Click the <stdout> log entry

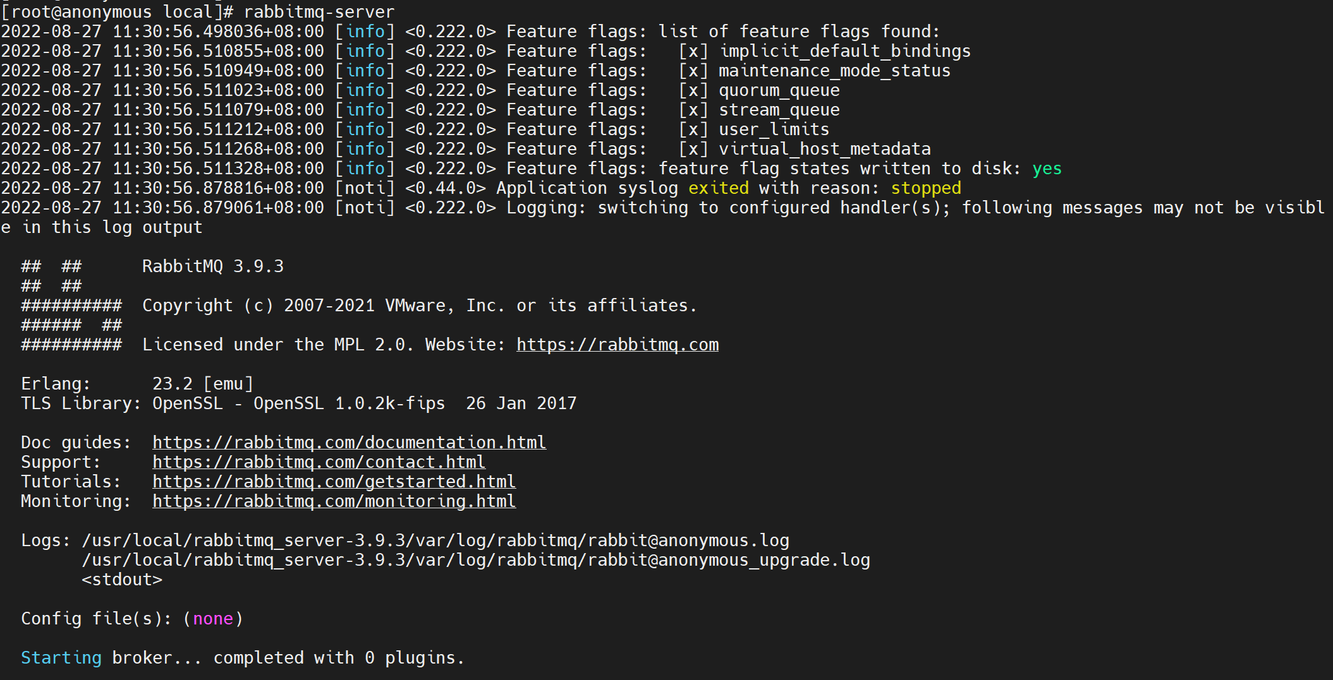121,580
